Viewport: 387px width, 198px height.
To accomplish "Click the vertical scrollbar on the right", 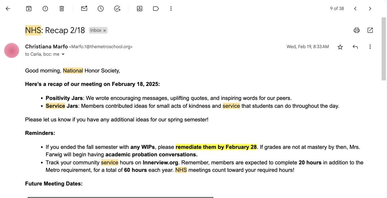I will click(384, 48).
